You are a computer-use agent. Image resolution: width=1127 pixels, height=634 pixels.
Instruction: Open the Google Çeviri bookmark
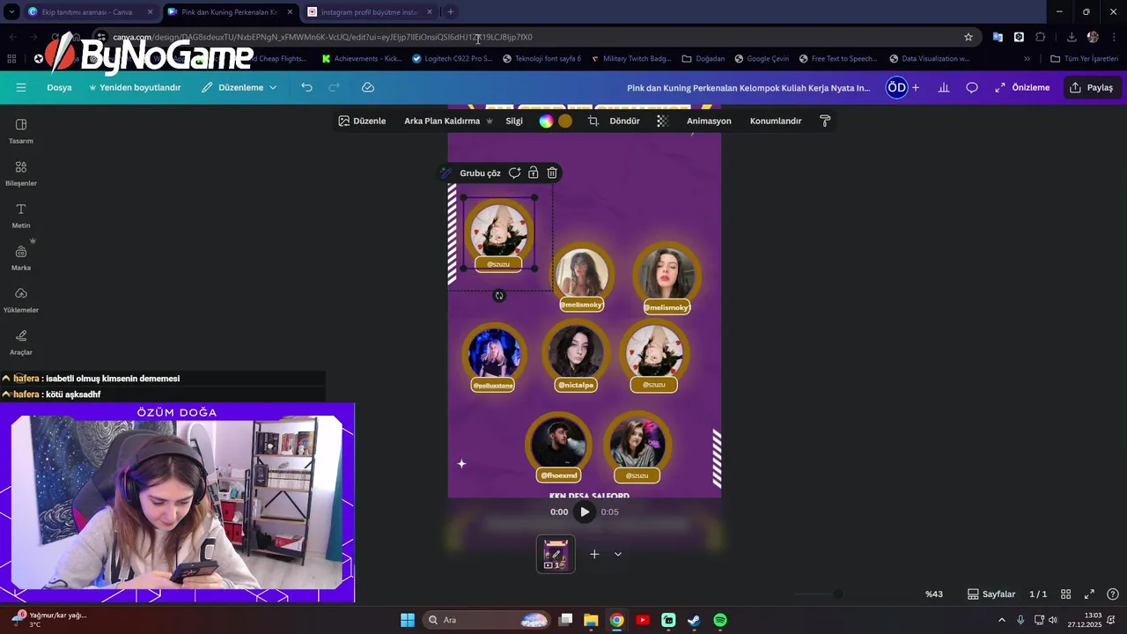pyautogui.click(x=761, y=59)
